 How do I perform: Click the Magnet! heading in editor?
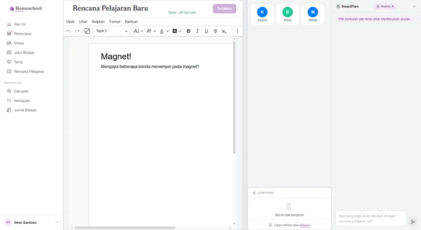click(116, 57)
